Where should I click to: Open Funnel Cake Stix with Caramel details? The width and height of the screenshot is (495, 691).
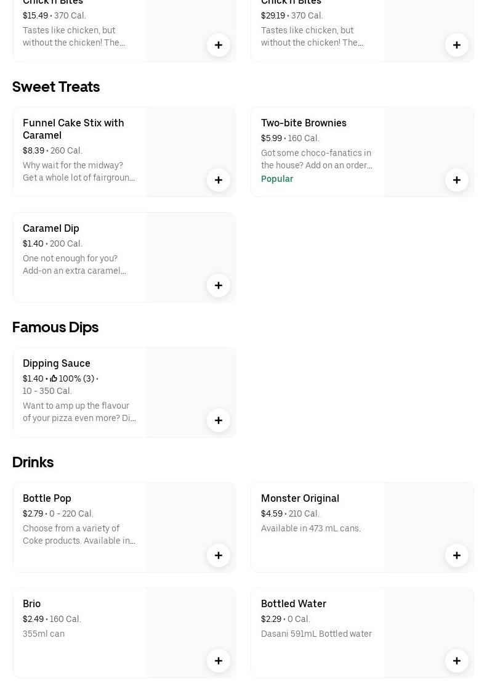point(73,129)
